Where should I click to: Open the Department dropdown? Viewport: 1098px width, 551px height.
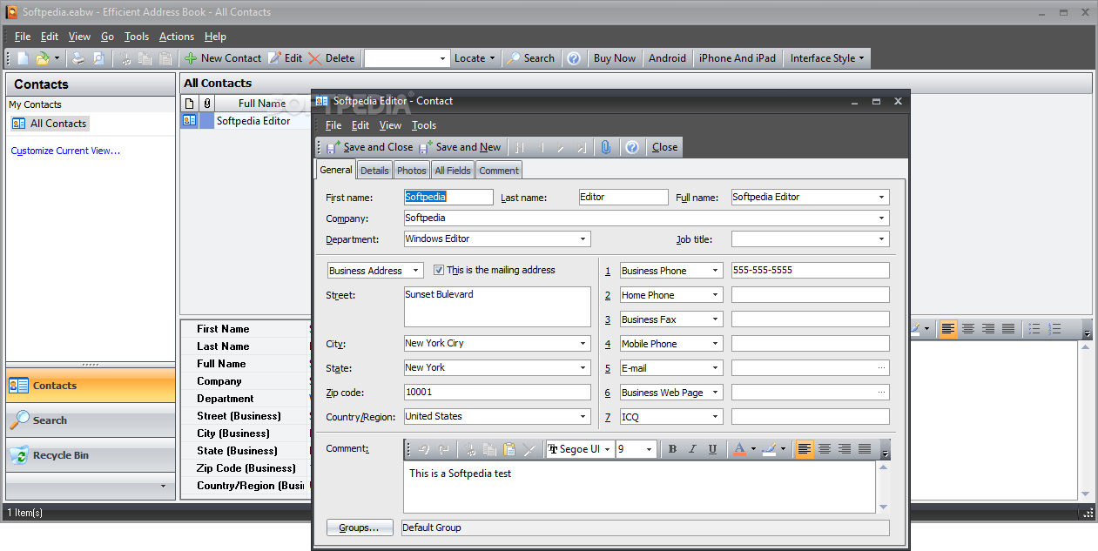point(583,239)
